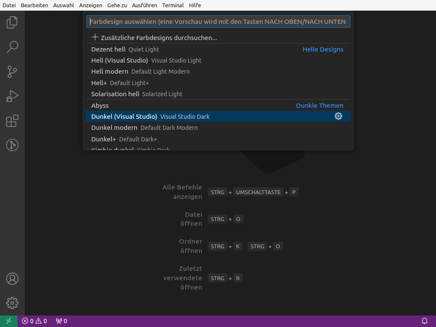Click Datei öffnen shortcut label
Viewport: 436px width, 327px height.
(x=191, y=219)
